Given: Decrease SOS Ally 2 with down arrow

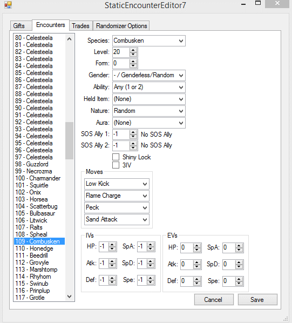Looking at the screenshot, I should pos(133,147).
